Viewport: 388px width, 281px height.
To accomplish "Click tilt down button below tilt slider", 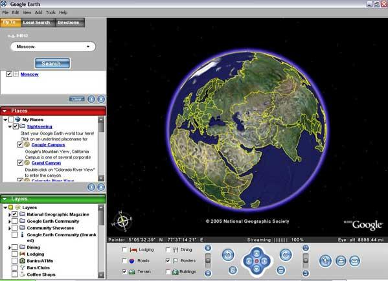I will click(306, 273).
